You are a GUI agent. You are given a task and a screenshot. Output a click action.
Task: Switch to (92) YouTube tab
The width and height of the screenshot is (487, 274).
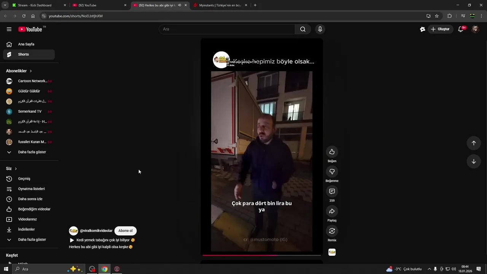tap(99, 5)
